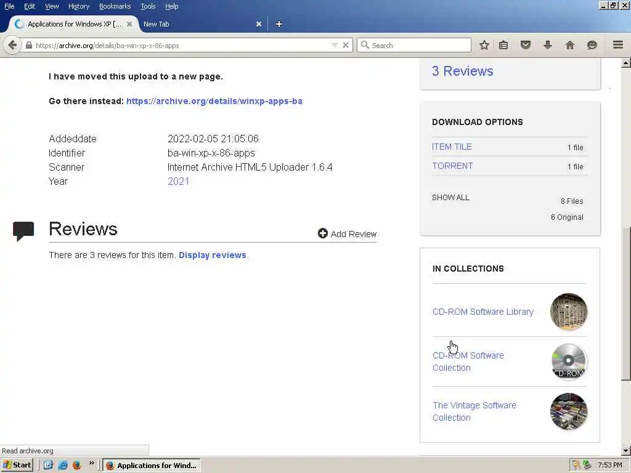This screenshot has width=631, height=473.
Task: Open the Help menu
Action: pyautogui.click(x=172, y=6)
